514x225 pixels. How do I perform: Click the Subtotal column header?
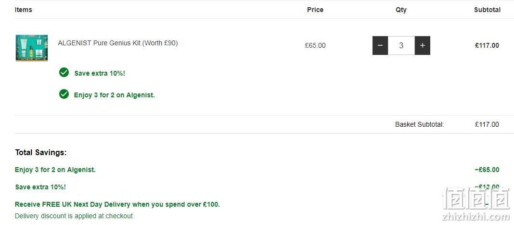(487, 10)
